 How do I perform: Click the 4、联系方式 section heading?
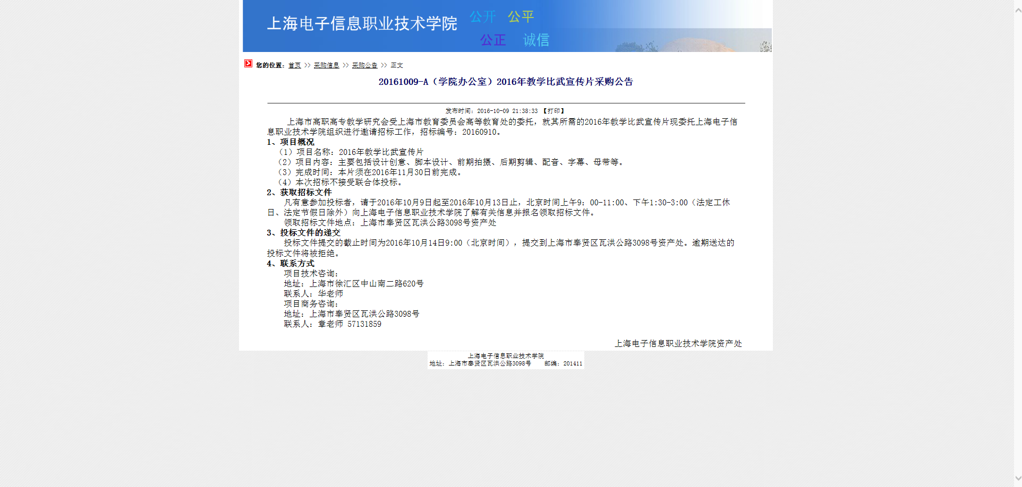point(291,264)
